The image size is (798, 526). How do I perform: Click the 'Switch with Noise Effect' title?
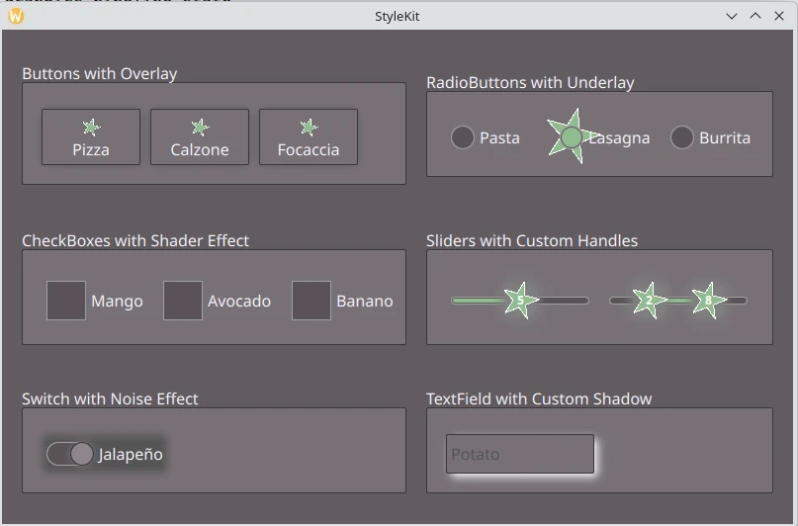click(x=110, y=398)
